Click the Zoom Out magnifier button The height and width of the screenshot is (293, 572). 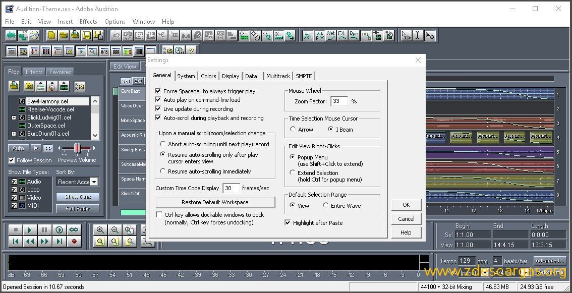[x=115, y=230]
